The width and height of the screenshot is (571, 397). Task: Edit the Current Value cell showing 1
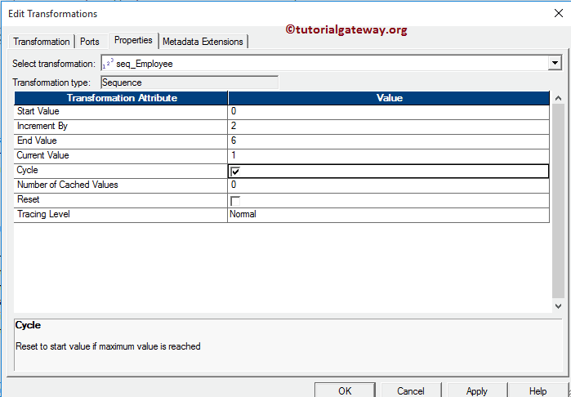click(x=388, y=155)
